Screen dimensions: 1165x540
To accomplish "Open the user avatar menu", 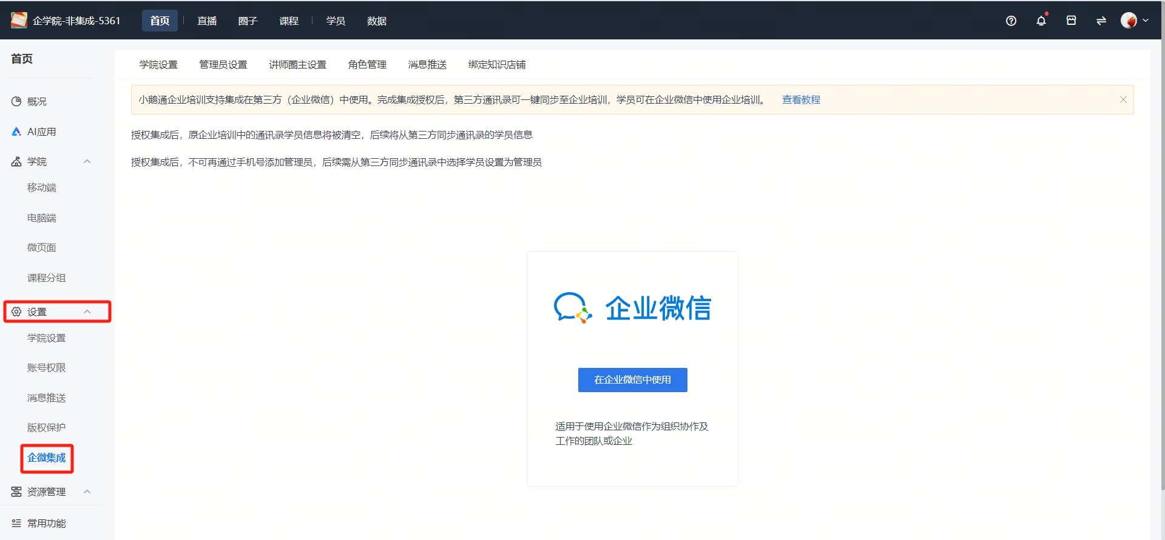I will 1129,21.
